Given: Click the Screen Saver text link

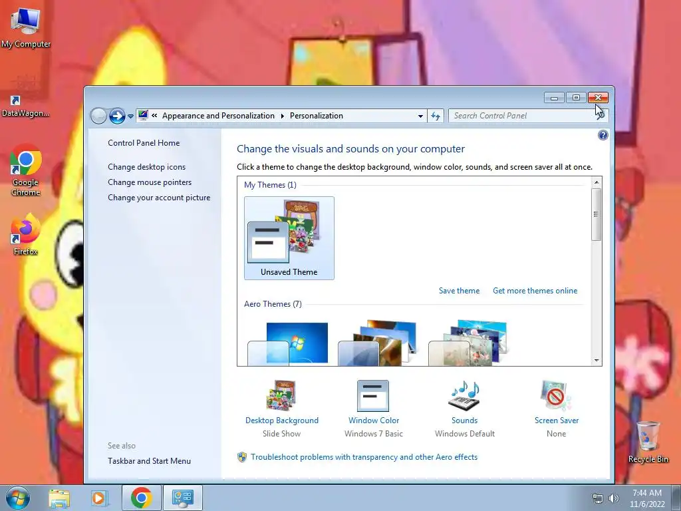Looking at the screenshot, I should click(x=557, y=421).
